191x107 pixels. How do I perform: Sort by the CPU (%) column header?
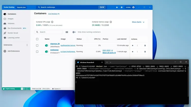coord(97,39)
